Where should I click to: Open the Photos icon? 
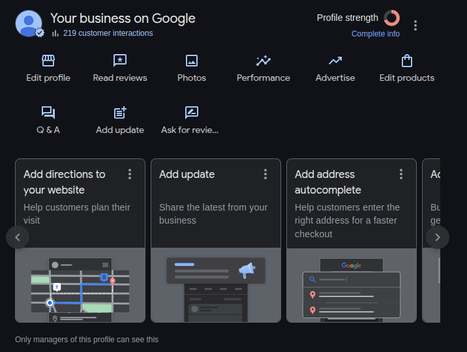[192, 61]
